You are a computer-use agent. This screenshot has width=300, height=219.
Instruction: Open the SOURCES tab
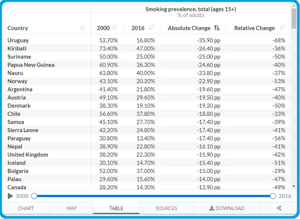point(166,208)
